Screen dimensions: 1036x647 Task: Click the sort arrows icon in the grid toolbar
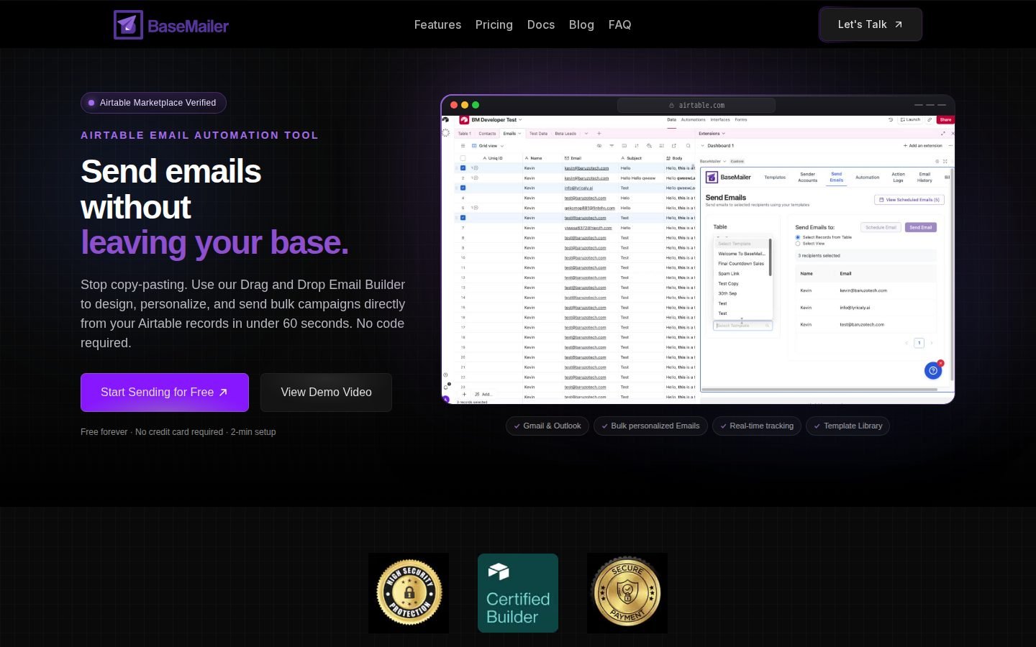(637, 146)
